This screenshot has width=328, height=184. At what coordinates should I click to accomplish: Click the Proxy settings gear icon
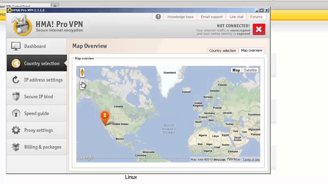coord(16,130)
